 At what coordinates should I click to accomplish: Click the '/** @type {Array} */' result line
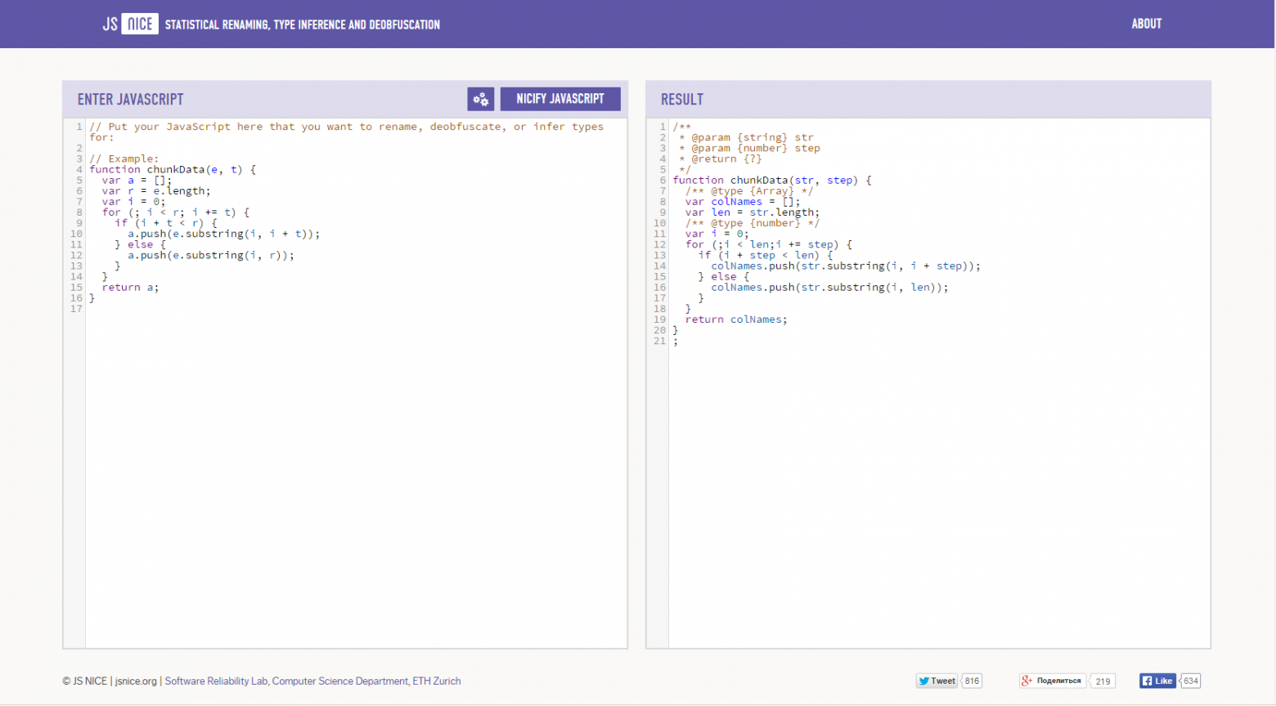click(x=749, y=191)
